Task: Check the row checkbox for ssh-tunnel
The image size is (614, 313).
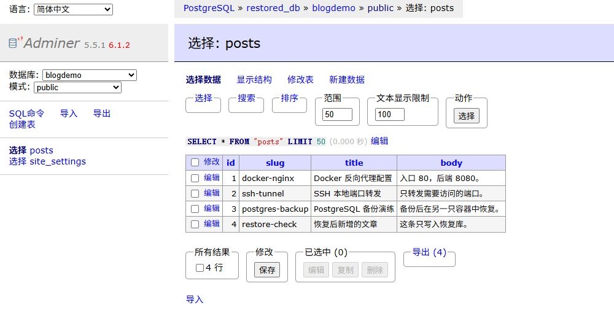Action: pyautogui.click(x=195, y=193)
